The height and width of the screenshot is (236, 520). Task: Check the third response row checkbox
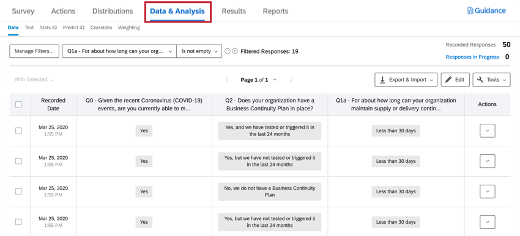(18, 191)
